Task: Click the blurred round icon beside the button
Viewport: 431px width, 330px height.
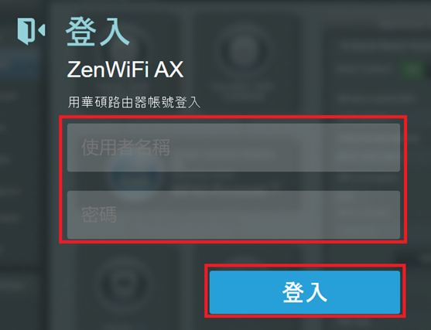Action: 122,283
